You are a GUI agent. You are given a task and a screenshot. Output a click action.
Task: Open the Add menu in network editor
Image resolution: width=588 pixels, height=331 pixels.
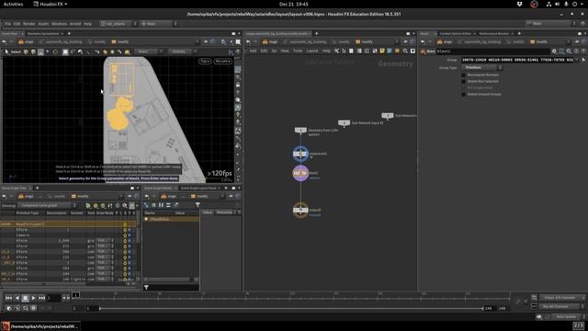[x=253, y=51]
